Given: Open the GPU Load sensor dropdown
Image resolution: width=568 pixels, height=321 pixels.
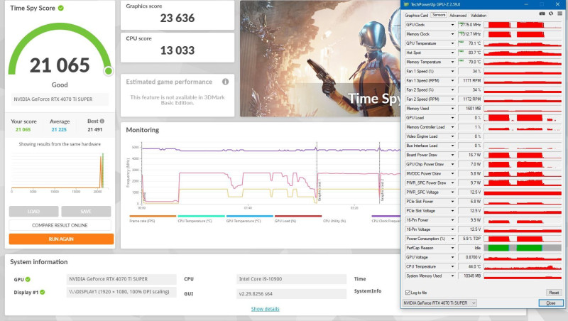Looking at the screenshot, I should point(452,118).
